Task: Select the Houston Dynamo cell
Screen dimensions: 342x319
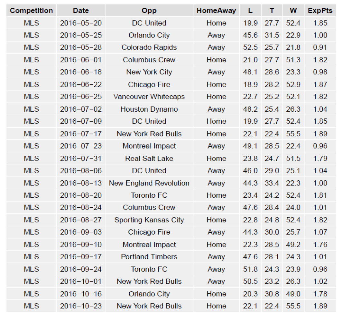Action: [149, 109]
